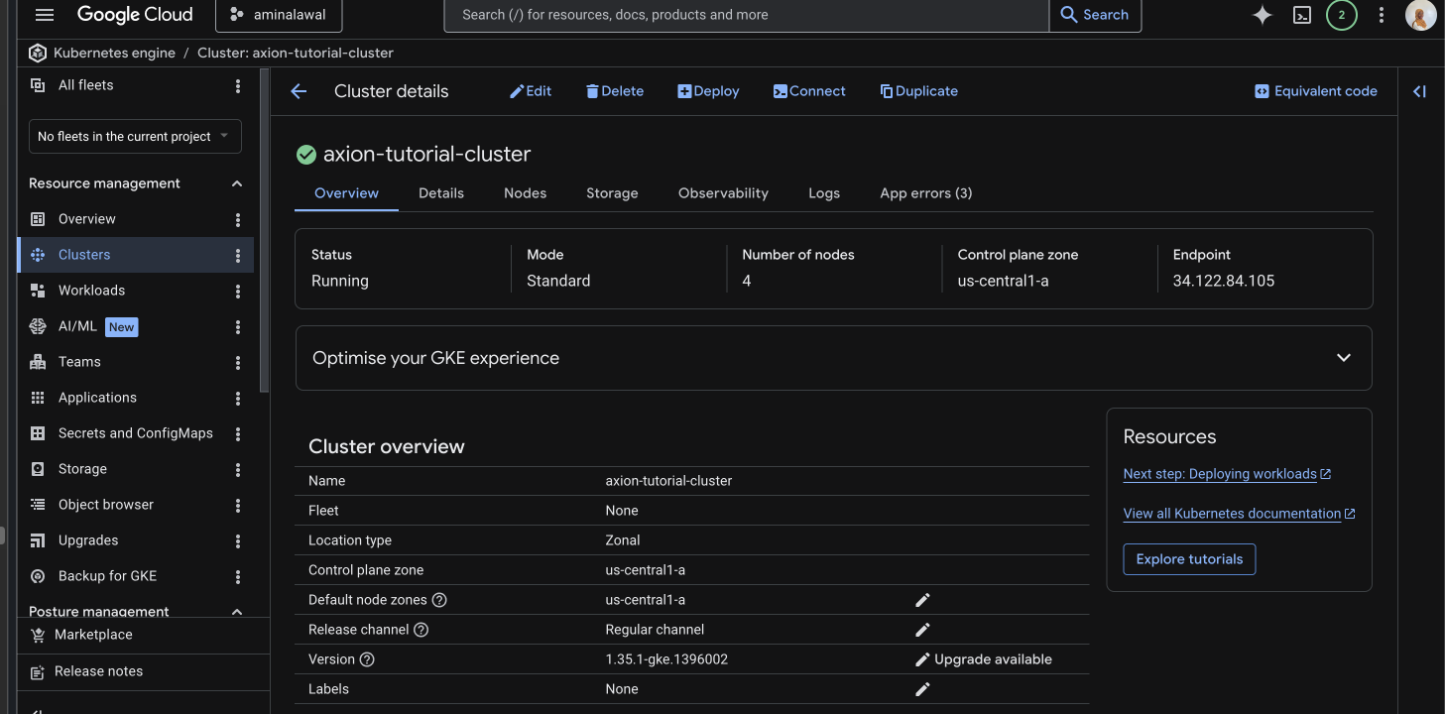The height and width of the screenshot is (714, 1445).
Task: Click the Kubernetes engine breadcrumb icon
Action: tap(38, 53)
